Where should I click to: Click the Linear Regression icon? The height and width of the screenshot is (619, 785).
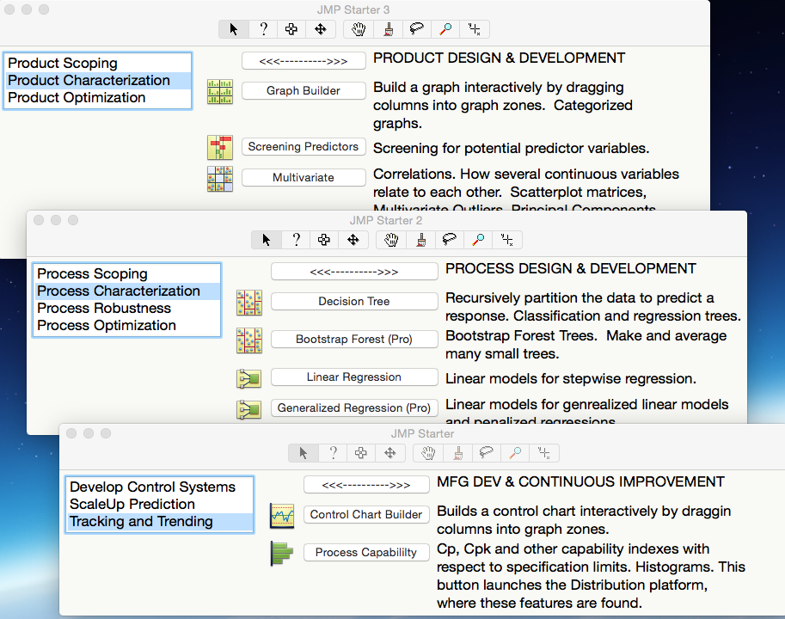pyautogui.click(x=248, y=379)
